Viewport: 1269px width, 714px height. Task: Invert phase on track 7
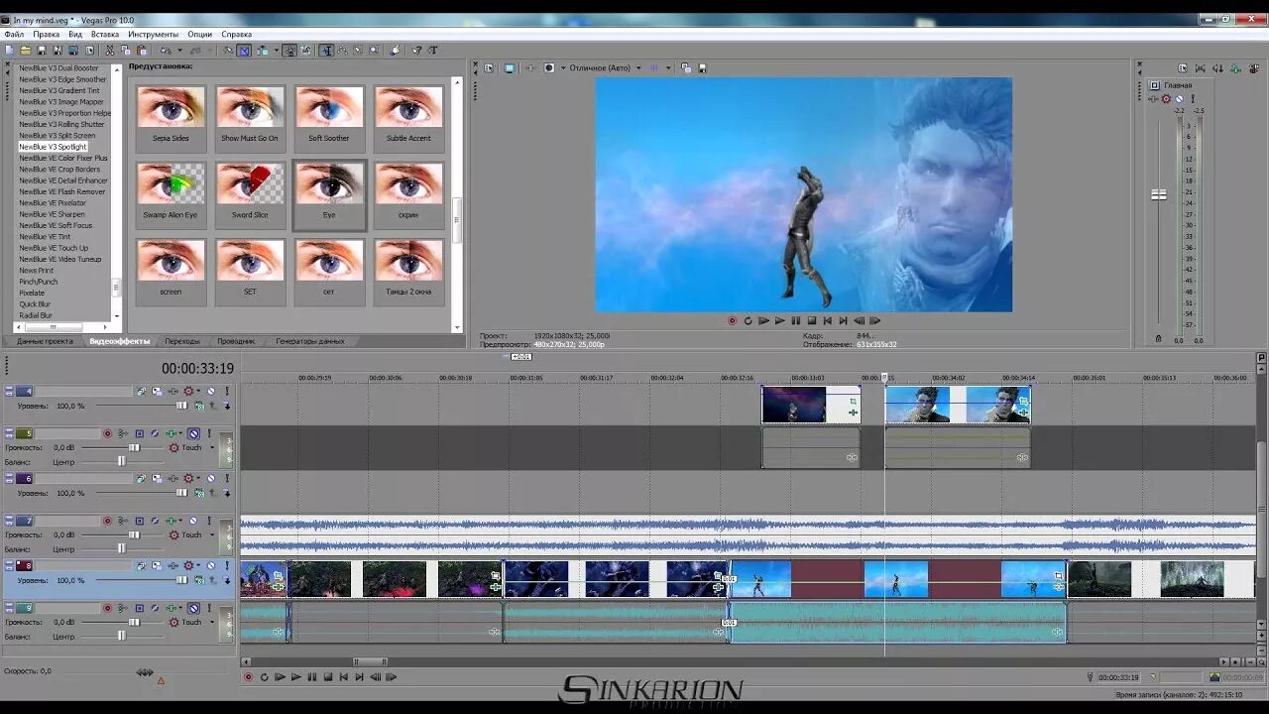coord(155,521)
